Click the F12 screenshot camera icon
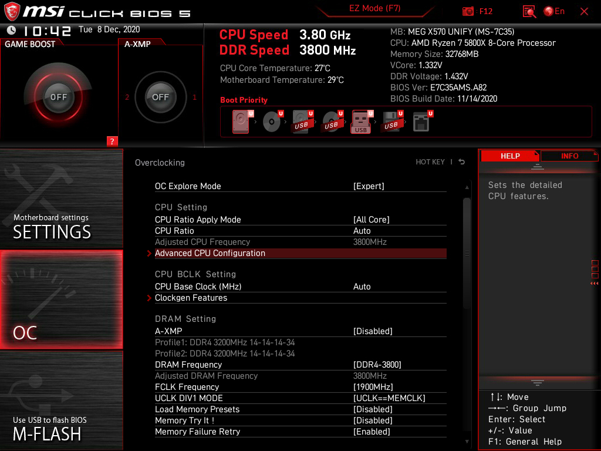Screen dimensions: 601x451 468,11
